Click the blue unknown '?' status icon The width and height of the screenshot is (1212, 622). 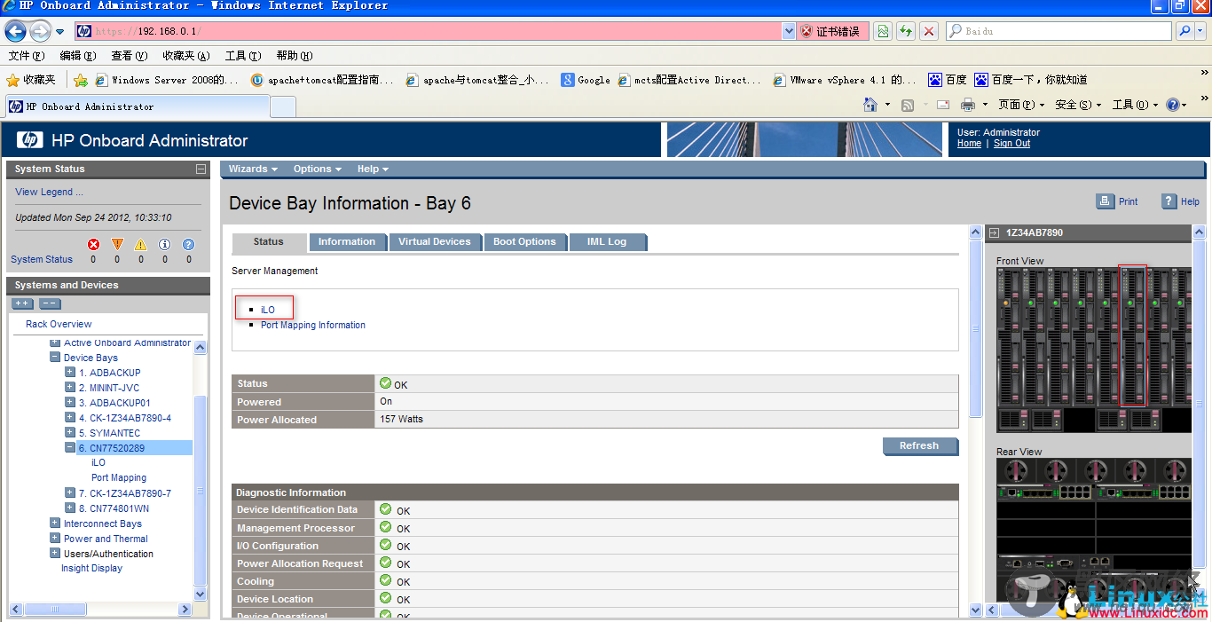[x=188, y=245]
